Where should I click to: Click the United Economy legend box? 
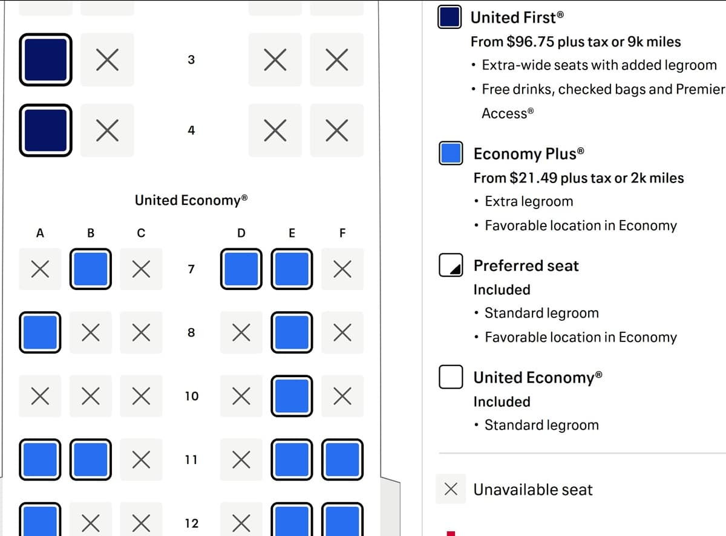pyautogui.click(x=451, y=376)
